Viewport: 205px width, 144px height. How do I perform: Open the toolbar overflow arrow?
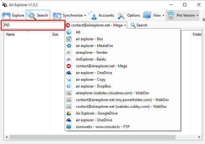[204, 19]
